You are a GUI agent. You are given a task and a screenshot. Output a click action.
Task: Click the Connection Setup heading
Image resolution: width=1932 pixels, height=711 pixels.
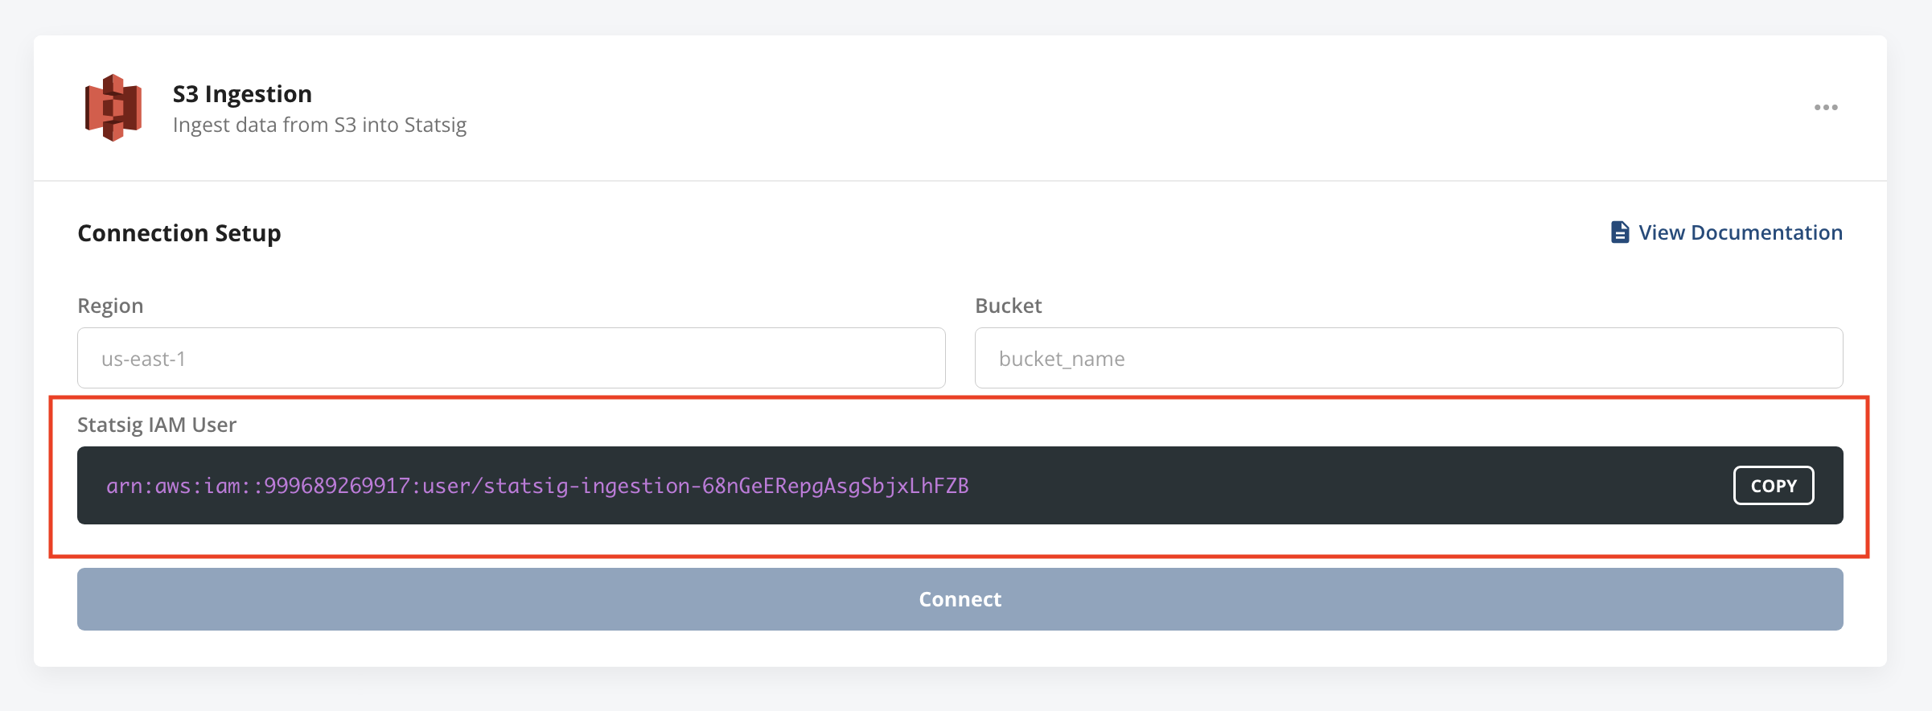click(179, 233)
